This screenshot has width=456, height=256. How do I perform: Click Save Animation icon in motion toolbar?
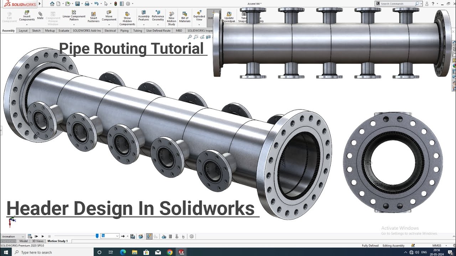[133, 236]
